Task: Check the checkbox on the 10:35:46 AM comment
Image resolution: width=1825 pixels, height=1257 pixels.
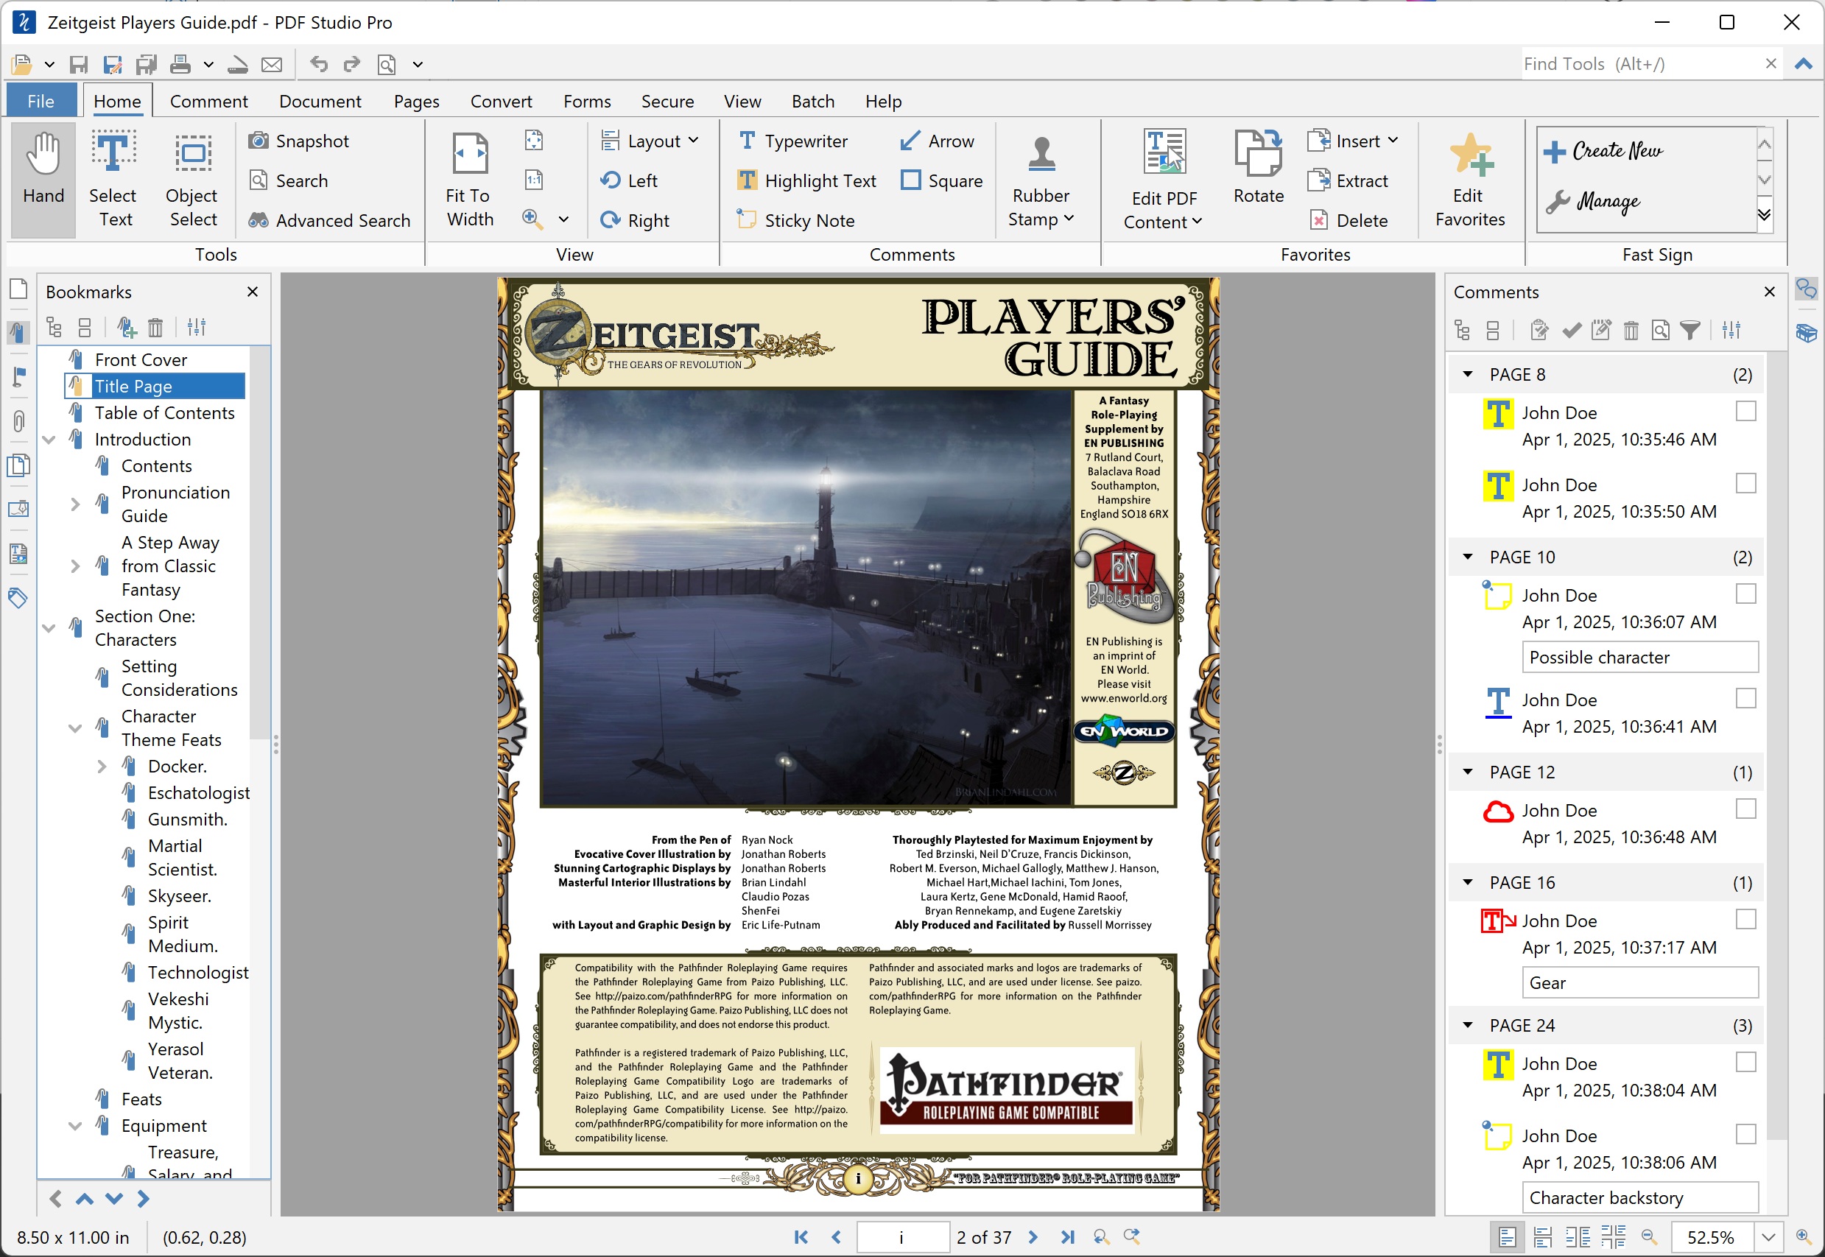Action: point(1747,410)
